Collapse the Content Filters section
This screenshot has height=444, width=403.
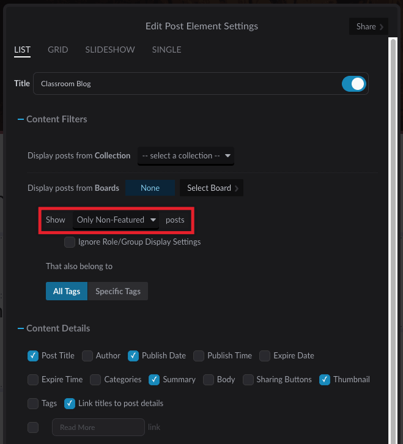click(x=21, y=119)
